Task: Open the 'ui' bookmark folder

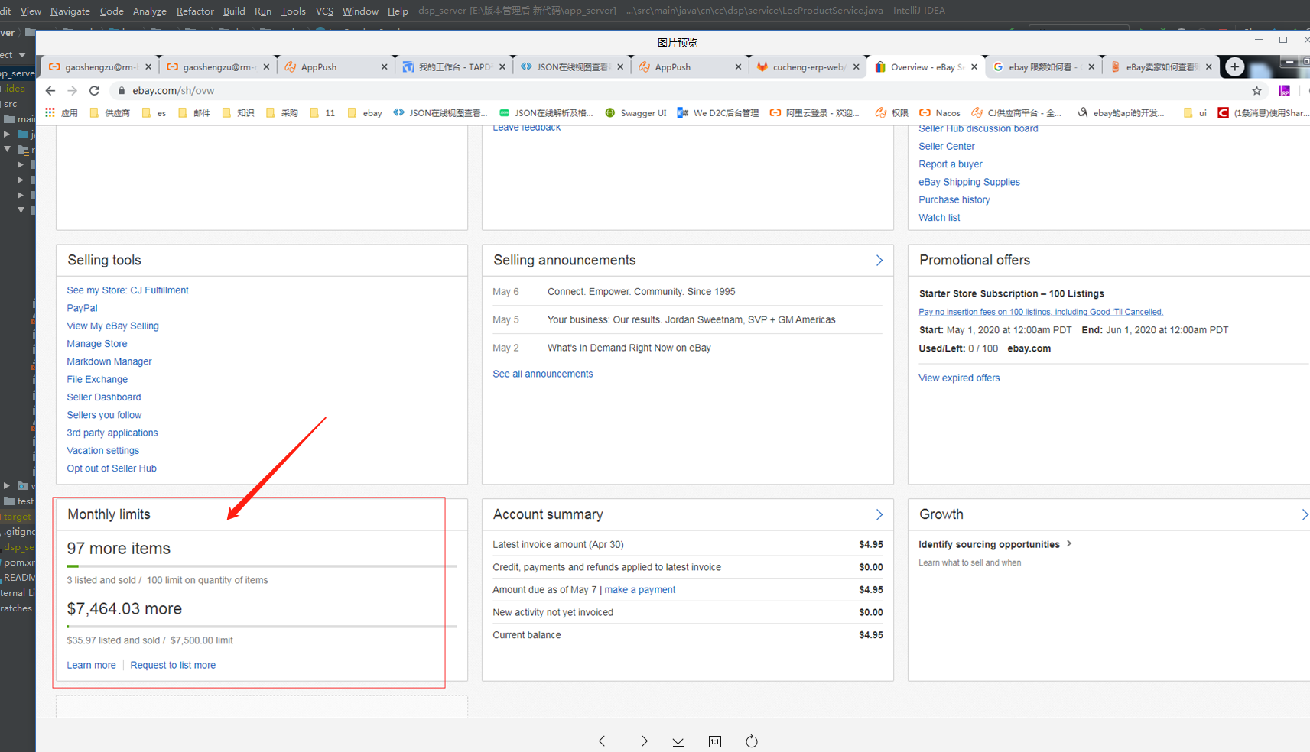Action: (1195, 112)
